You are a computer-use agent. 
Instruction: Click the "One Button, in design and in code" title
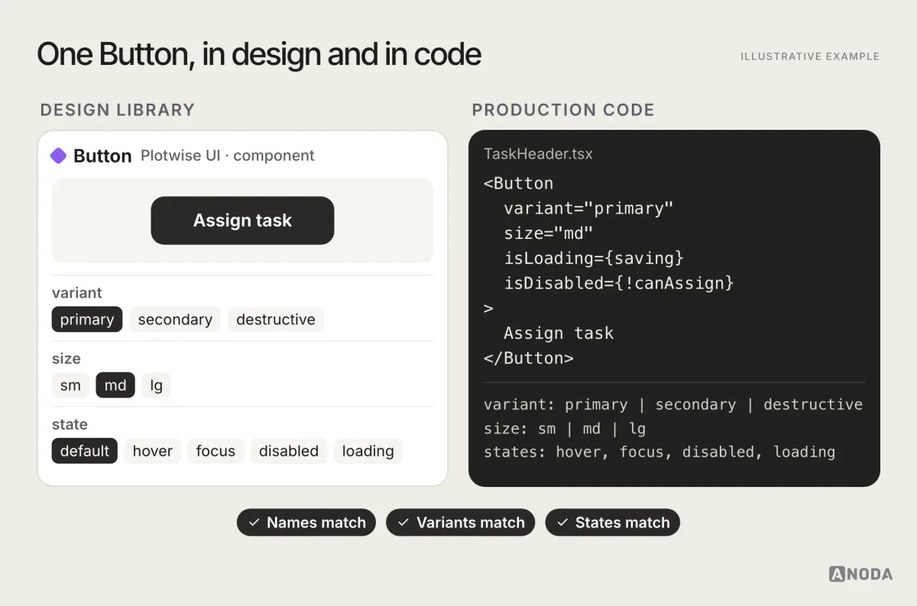259,55
